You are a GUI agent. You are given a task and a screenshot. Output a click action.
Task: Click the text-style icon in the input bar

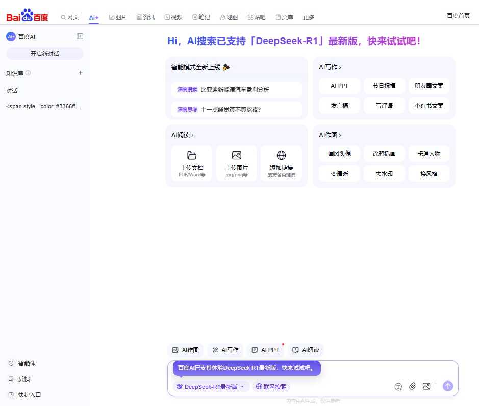pos(398,387)
